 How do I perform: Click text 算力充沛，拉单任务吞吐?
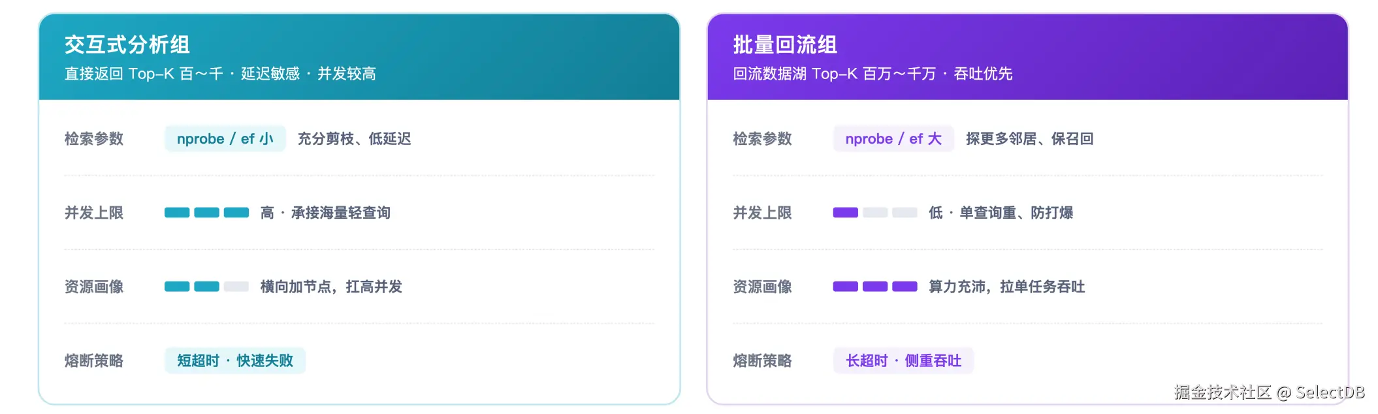pyautogui.click(x=1007, y=287)
